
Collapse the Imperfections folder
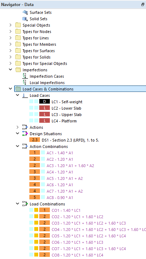point(11,70)
